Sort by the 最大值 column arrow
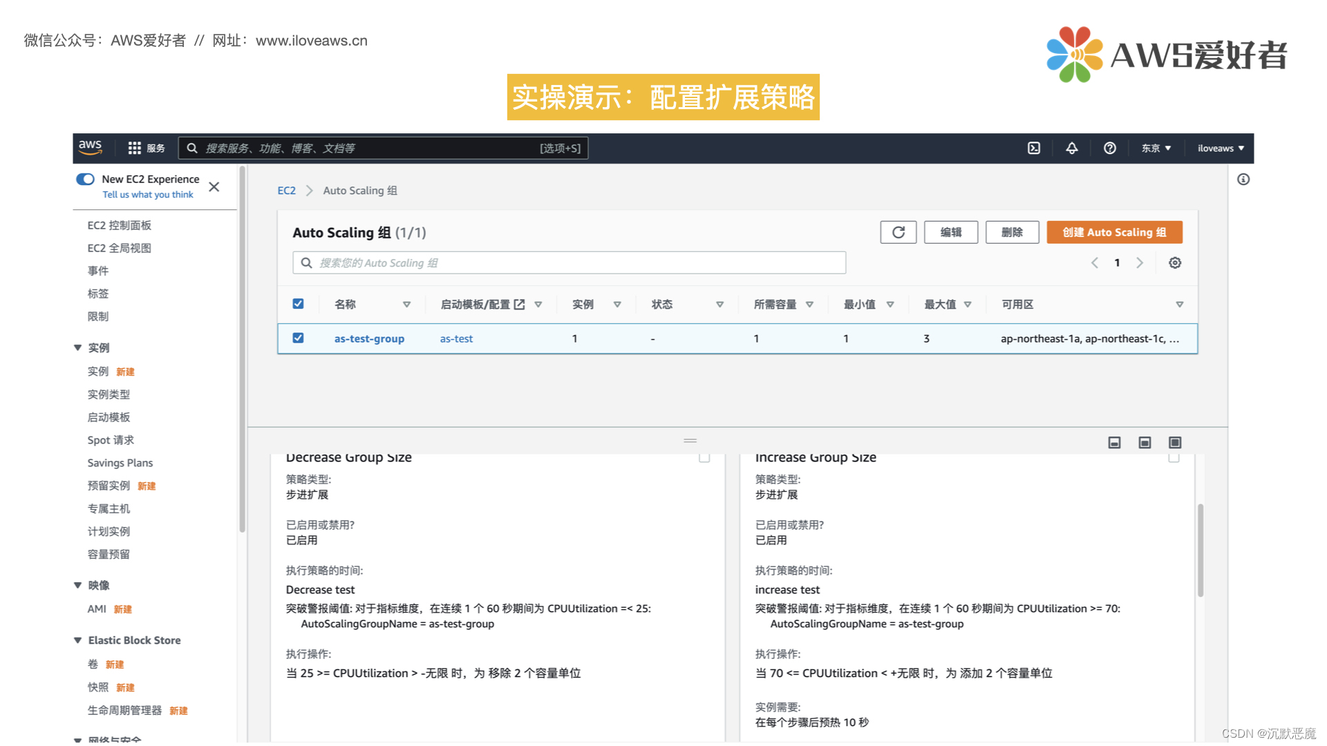 coord(968,305)
